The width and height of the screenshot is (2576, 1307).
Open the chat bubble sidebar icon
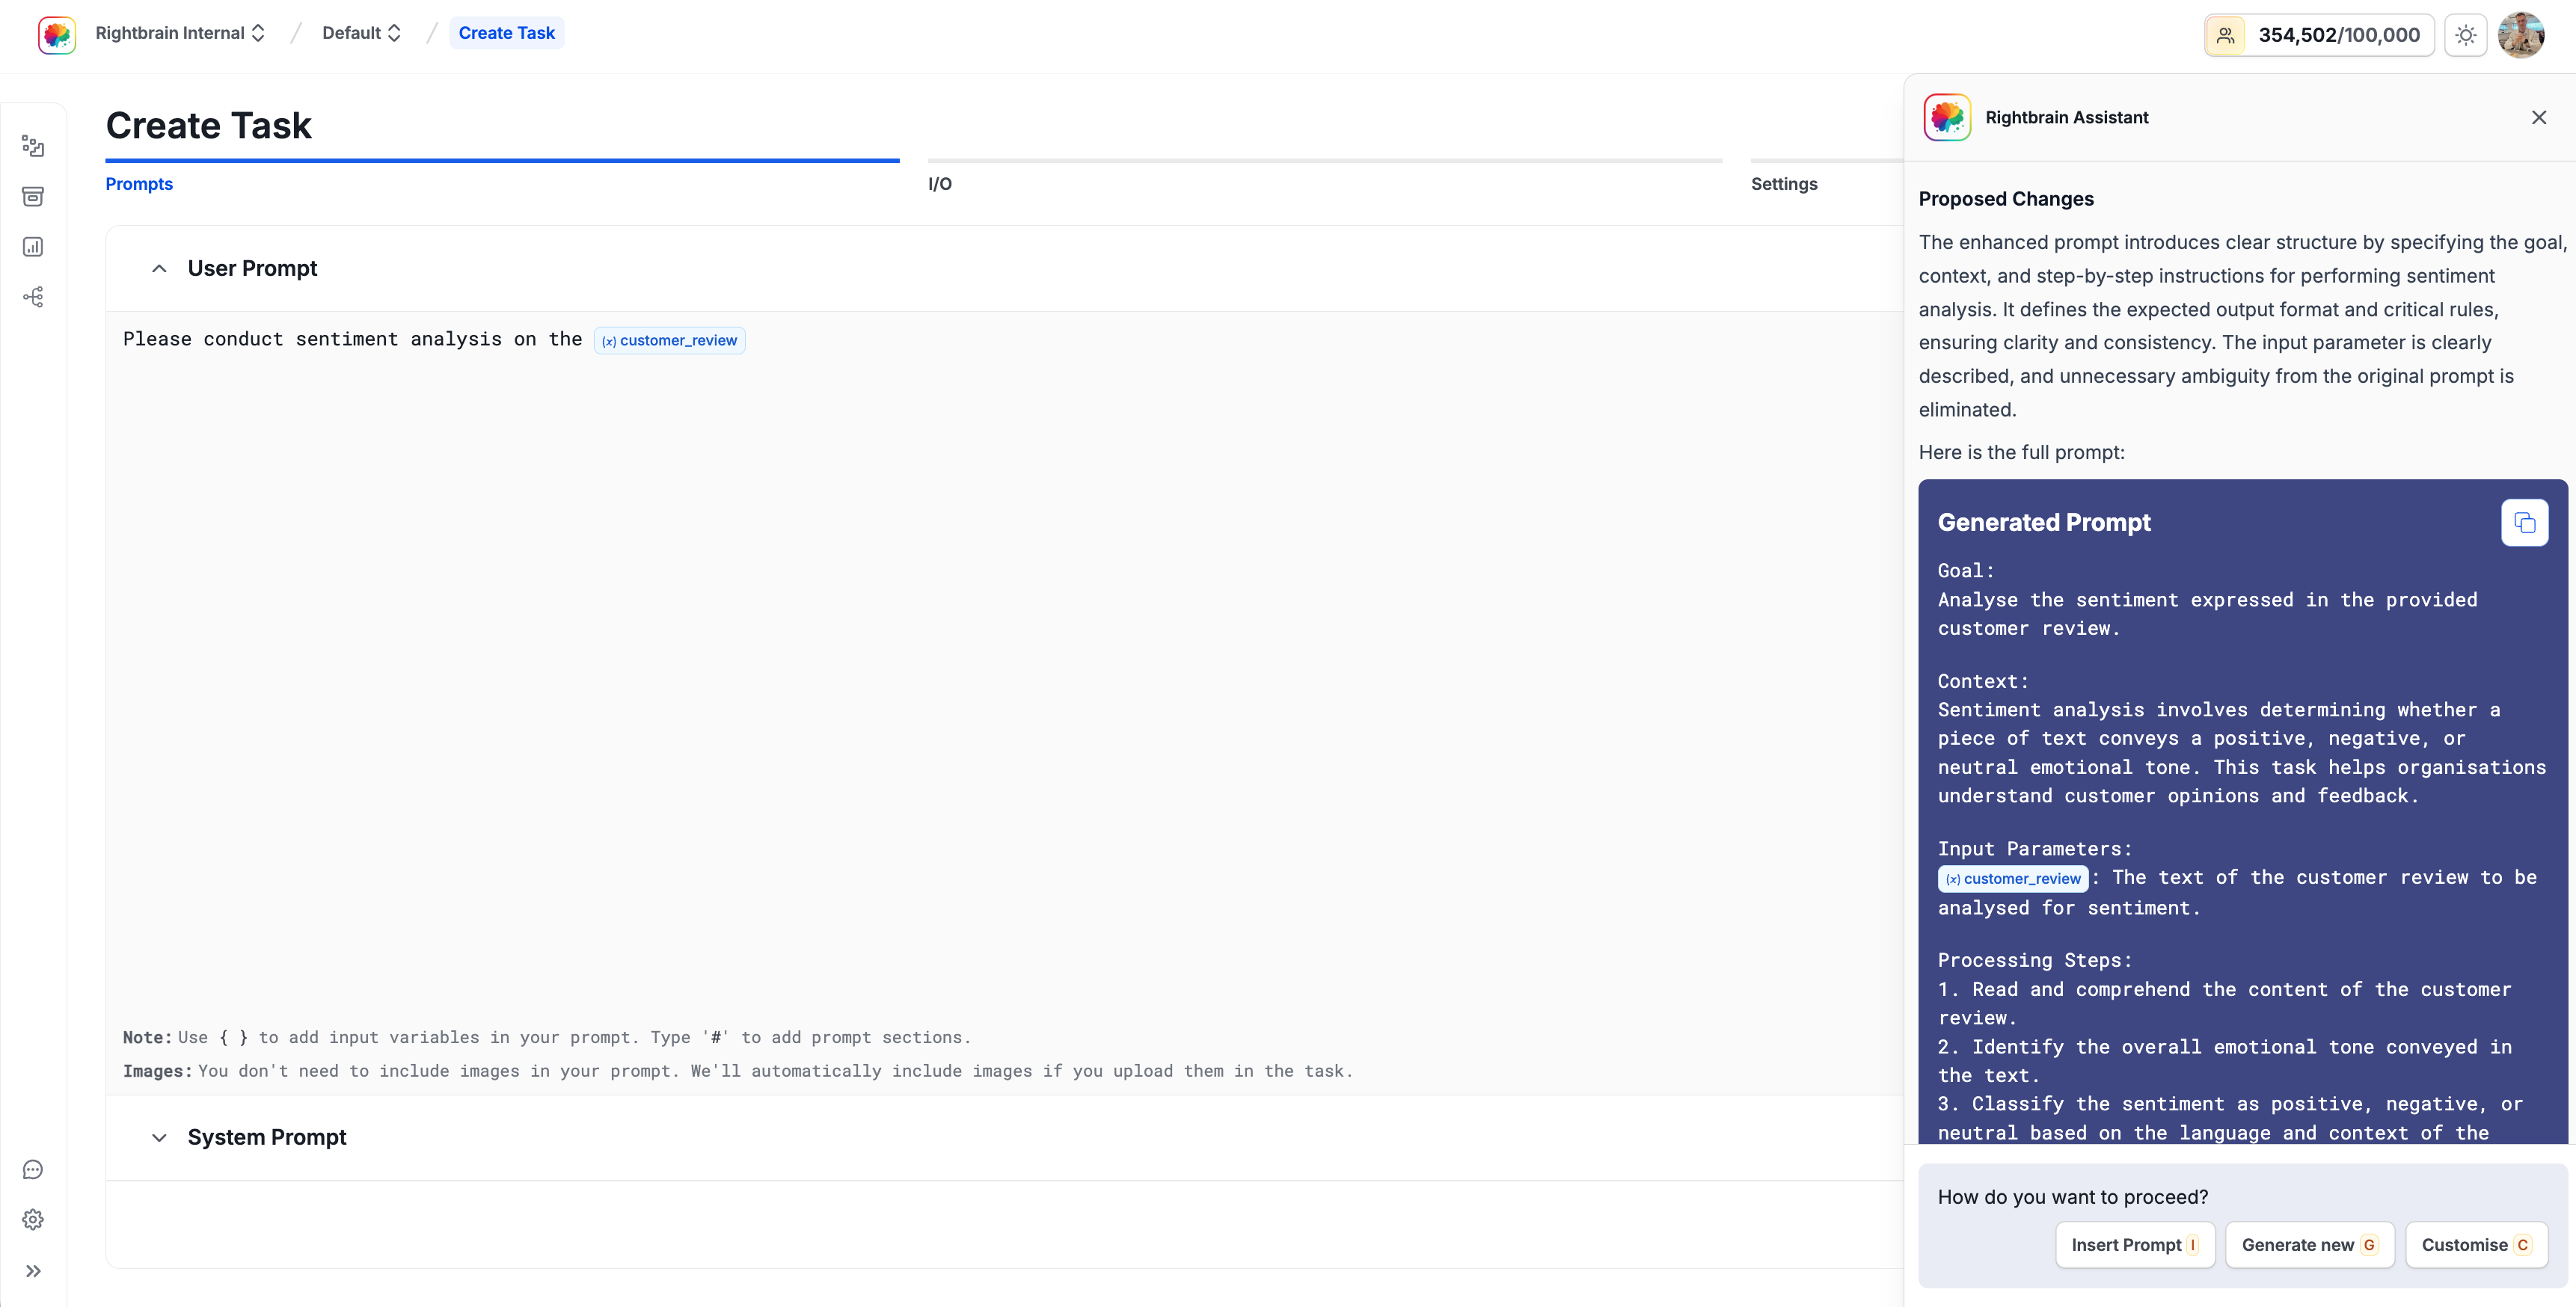click(x=33, y=1169)
